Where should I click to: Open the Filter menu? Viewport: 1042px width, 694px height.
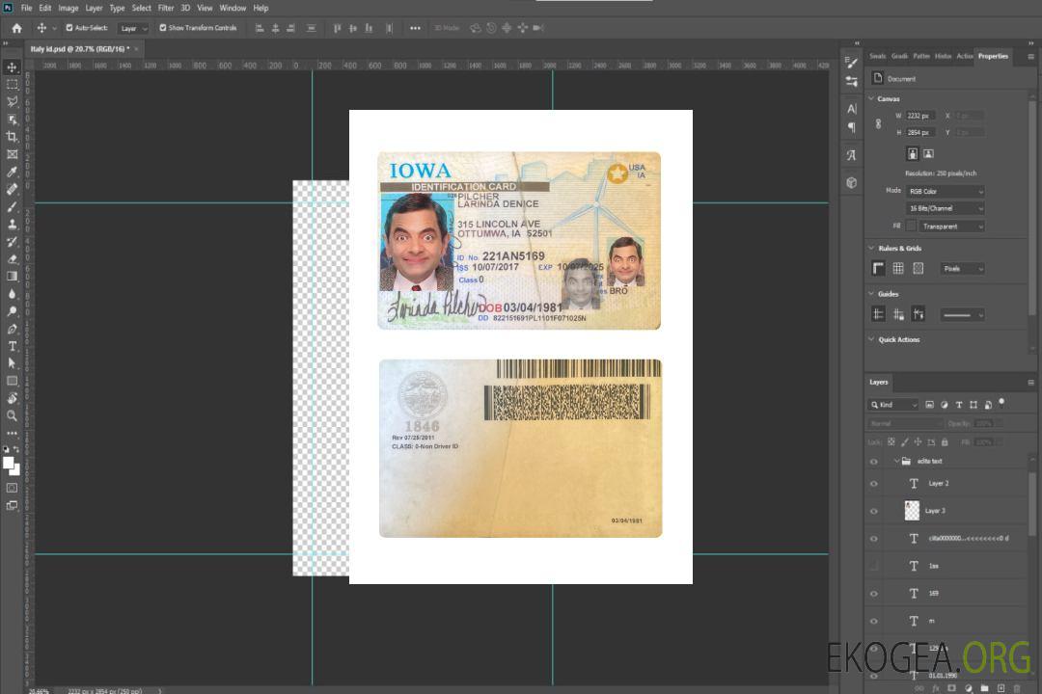pyautogui.click(x=166, y=8)
